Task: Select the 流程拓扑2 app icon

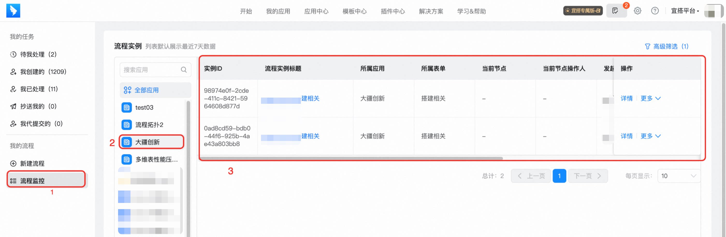Action: pyautogui.click(x=127, y=124)
